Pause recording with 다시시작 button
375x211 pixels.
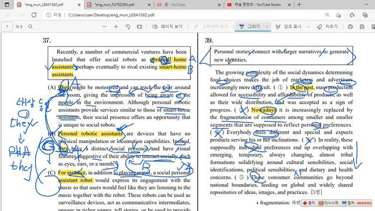(x=328, y=203)
